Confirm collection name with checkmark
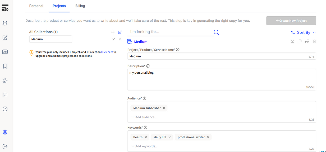This screenshot has width=326, height=152. pos(114,39)
